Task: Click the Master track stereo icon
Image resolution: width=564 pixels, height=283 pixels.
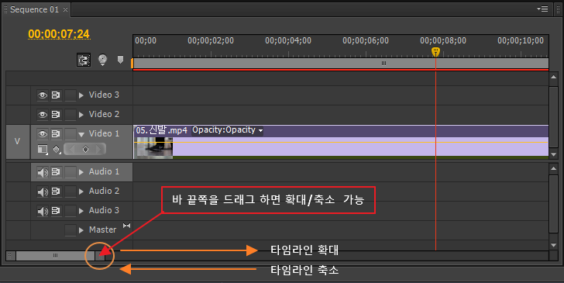Action: click(126, 226)
